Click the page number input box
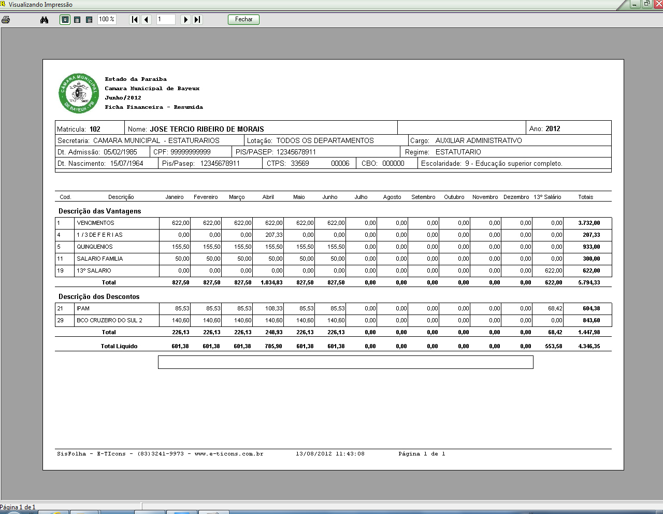 click(x=166, y=20)
